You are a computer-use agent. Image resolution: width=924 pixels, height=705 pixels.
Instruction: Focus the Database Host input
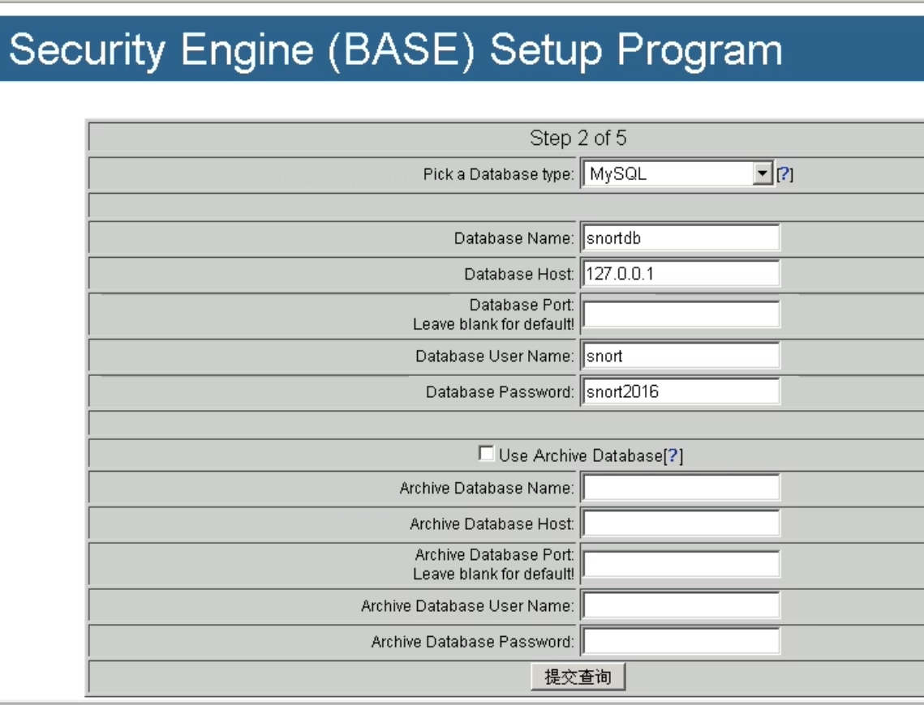click(x=681, y=274)
